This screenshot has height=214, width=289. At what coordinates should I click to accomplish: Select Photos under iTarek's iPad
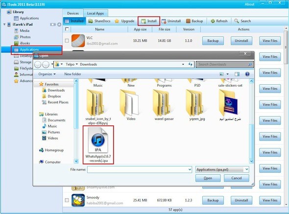tap(23, 37)
